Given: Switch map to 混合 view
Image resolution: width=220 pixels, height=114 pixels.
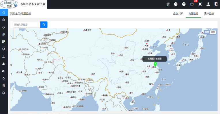Looking at the screenshot, I should tap(213, 32).
